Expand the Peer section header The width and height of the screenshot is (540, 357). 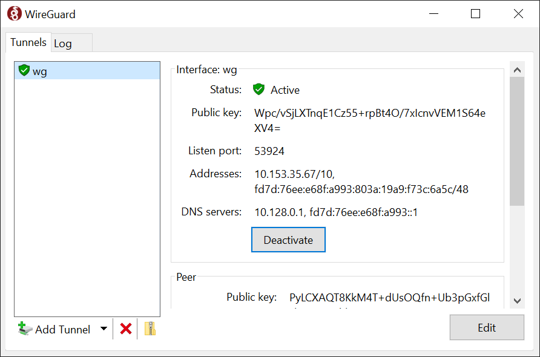(185, 277)
